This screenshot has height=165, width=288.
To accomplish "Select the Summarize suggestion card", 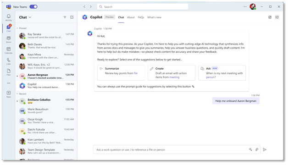I will 121,73.
